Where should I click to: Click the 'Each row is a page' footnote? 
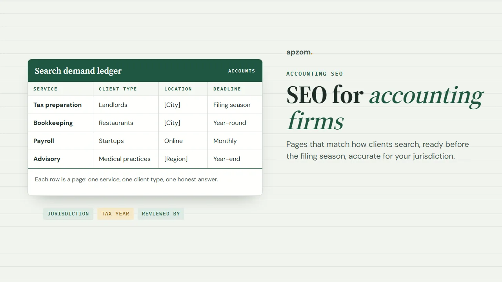click(126, 179)
